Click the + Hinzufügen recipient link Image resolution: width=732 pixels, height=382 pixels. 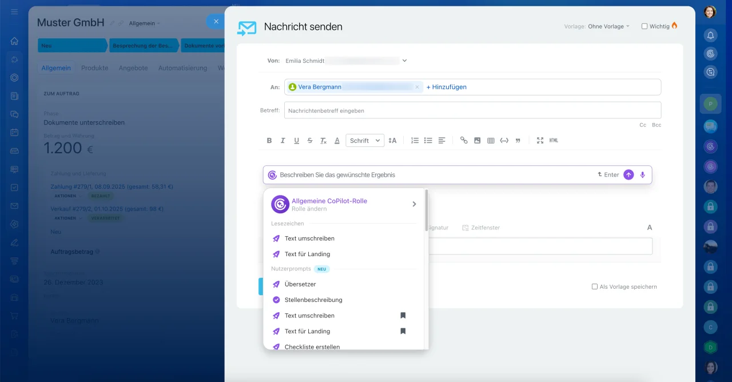tap(447, 87)
